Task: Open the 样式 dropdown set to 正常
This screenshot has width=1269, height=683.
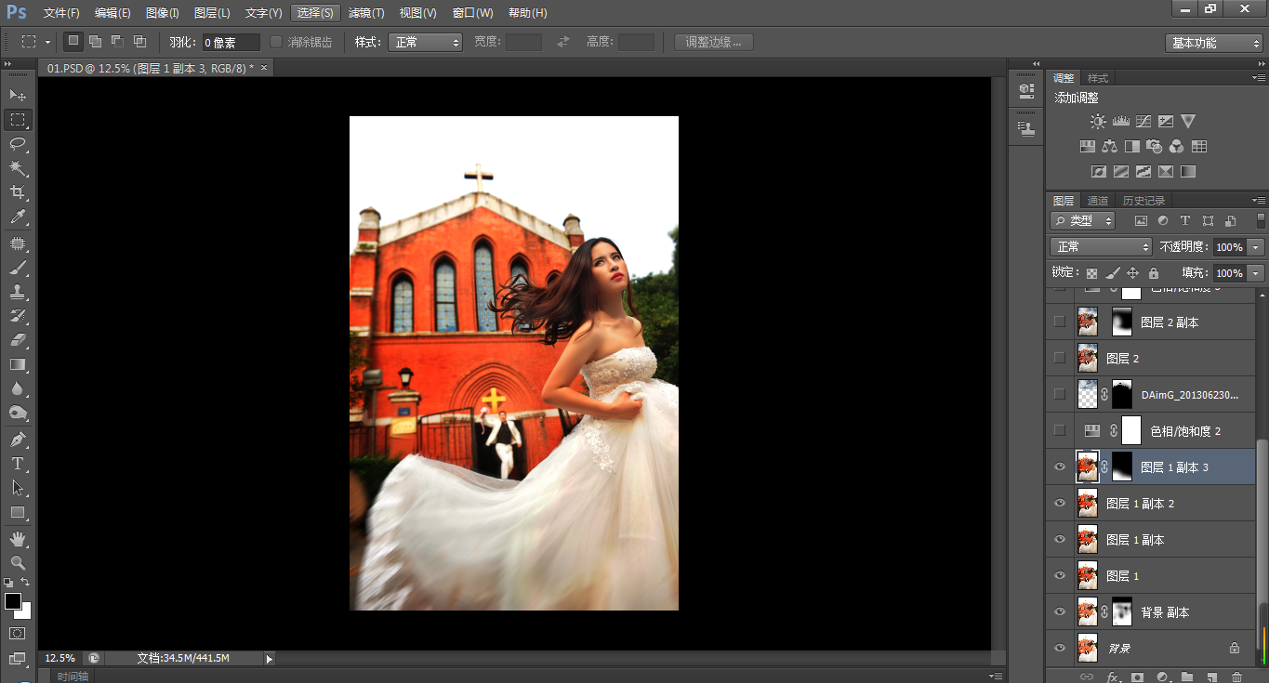Action: 426,42
